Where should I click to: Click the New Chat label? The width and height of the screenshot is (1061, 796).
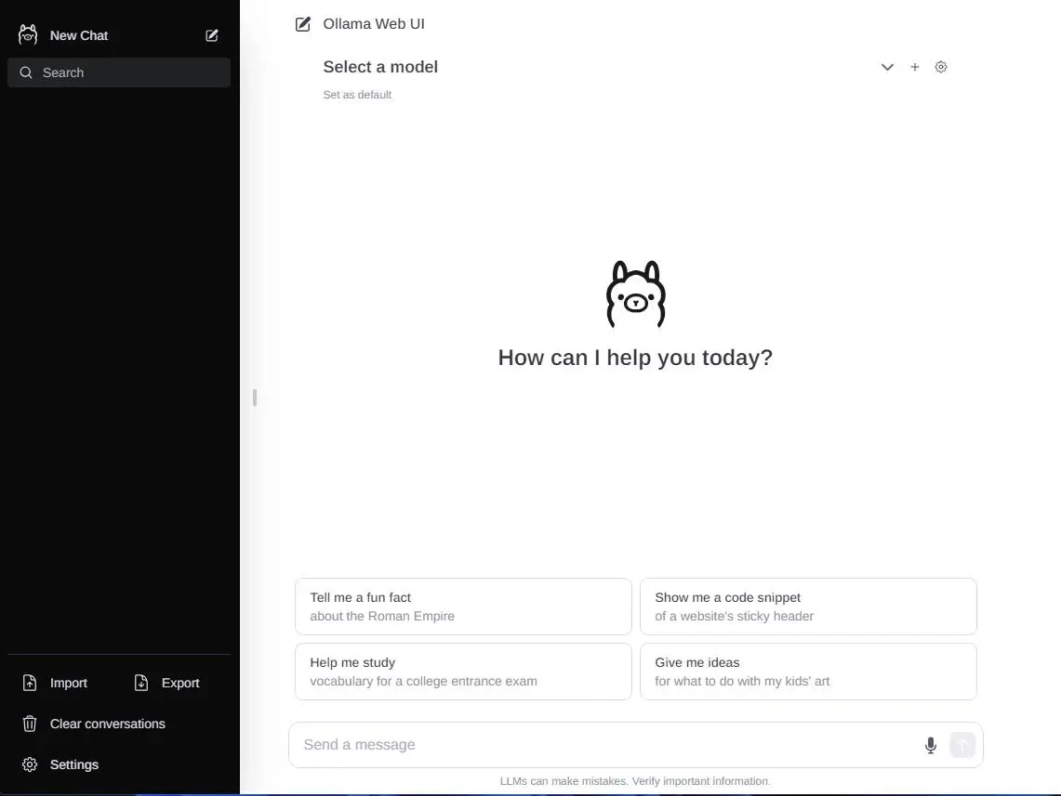(78, 35)
